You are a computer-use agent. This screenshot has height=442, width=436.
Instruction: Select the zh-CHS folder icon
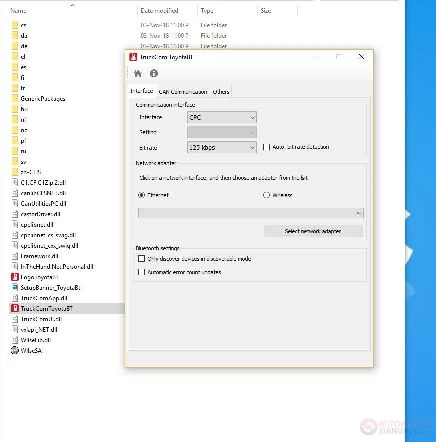[15, 172]
